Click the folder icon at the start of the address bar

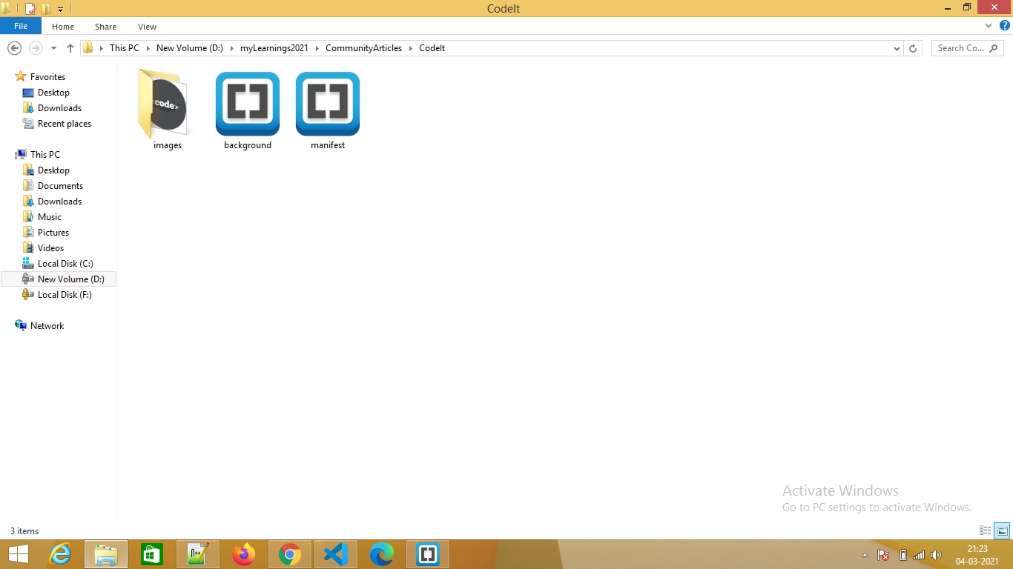pos(88,48)
